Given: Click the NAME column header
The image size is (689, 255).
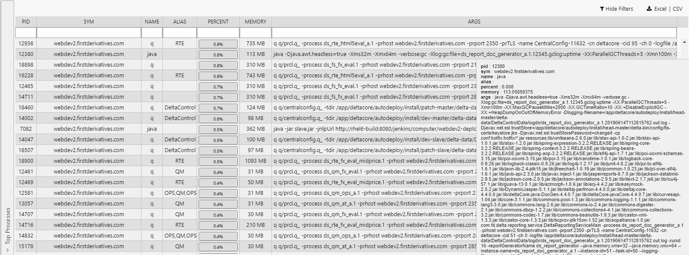Looking at the screenshot, I should click(152, 21).
